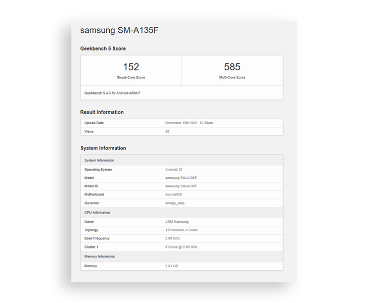Click the Governor label
368x303 pixels.
pyautogui.click(x=92, y=203)
